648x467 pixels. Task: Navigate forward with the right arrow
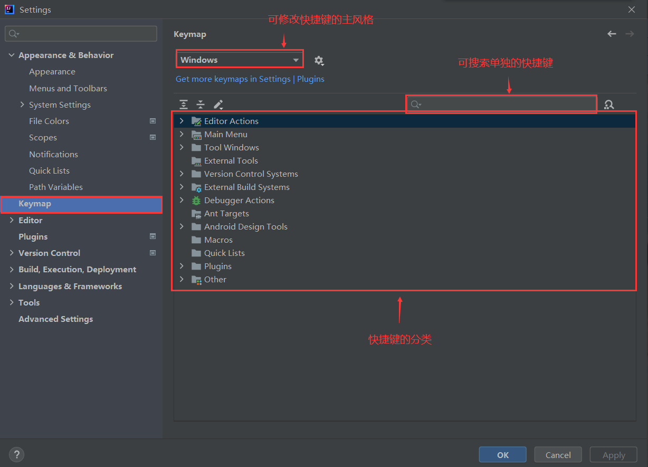[630, 34]
